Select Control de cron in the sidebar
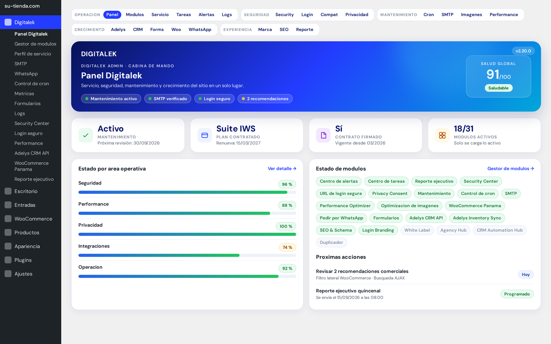The width and height of the screenshot is (551, 344). pyautogui.click(x=32, y=84)
